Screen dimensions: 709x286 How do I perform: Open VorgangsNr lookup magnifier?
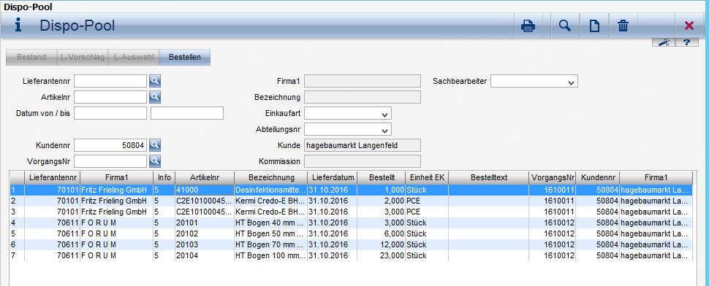[155, 161]
